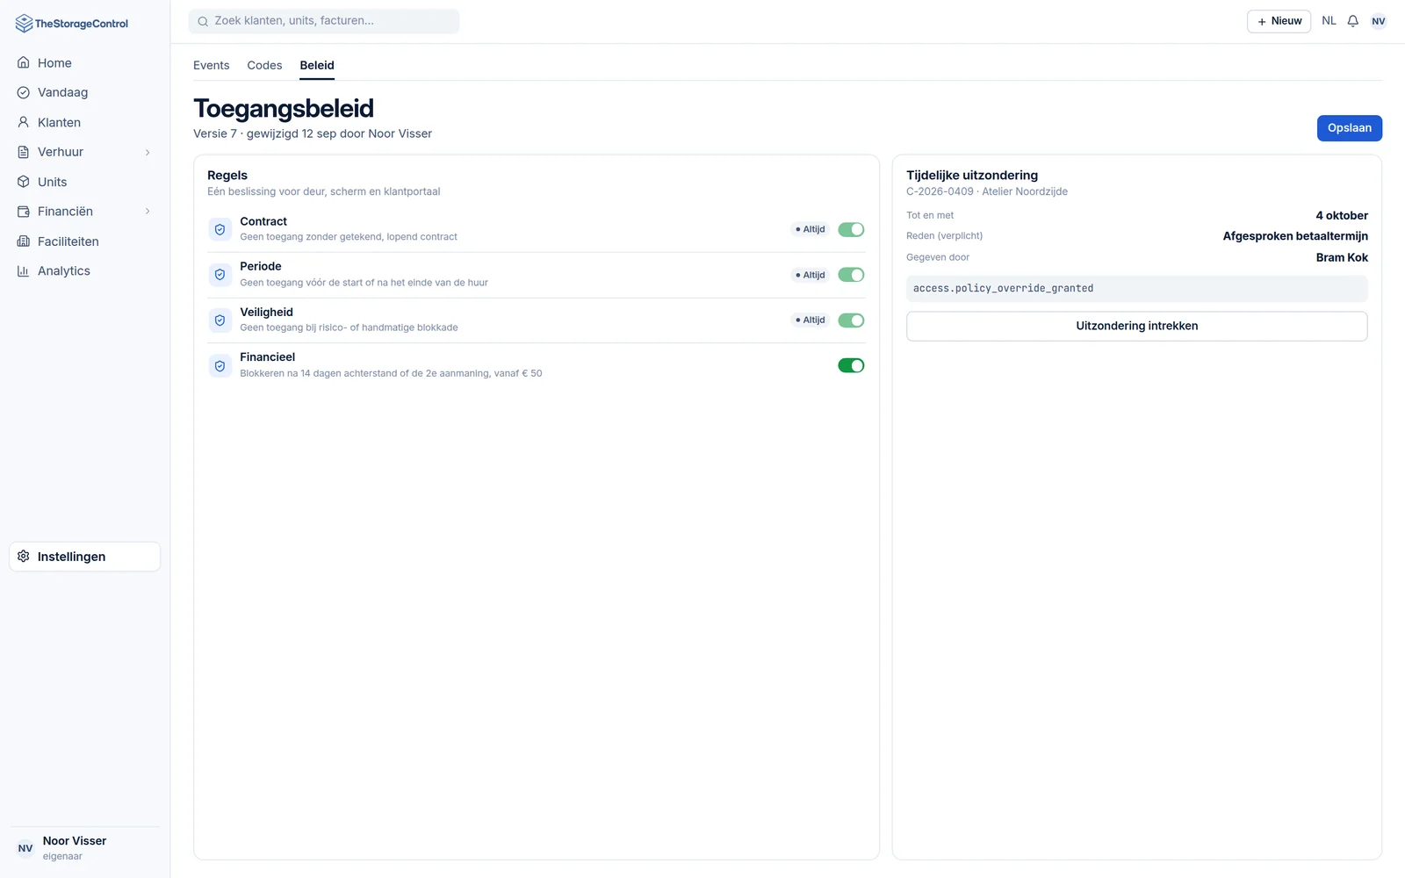The width and height of the screenshot is (1405, 878).
Task: Open Vandaag in the sidebar
Action: (x=85, y=92)
